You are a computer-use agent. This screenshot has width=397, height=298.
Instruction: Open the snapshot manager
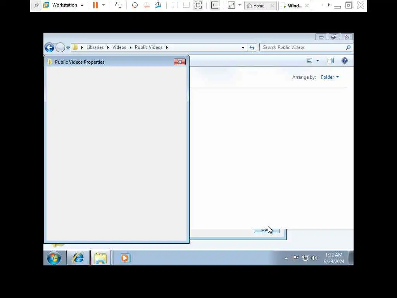tap(158, 5)
